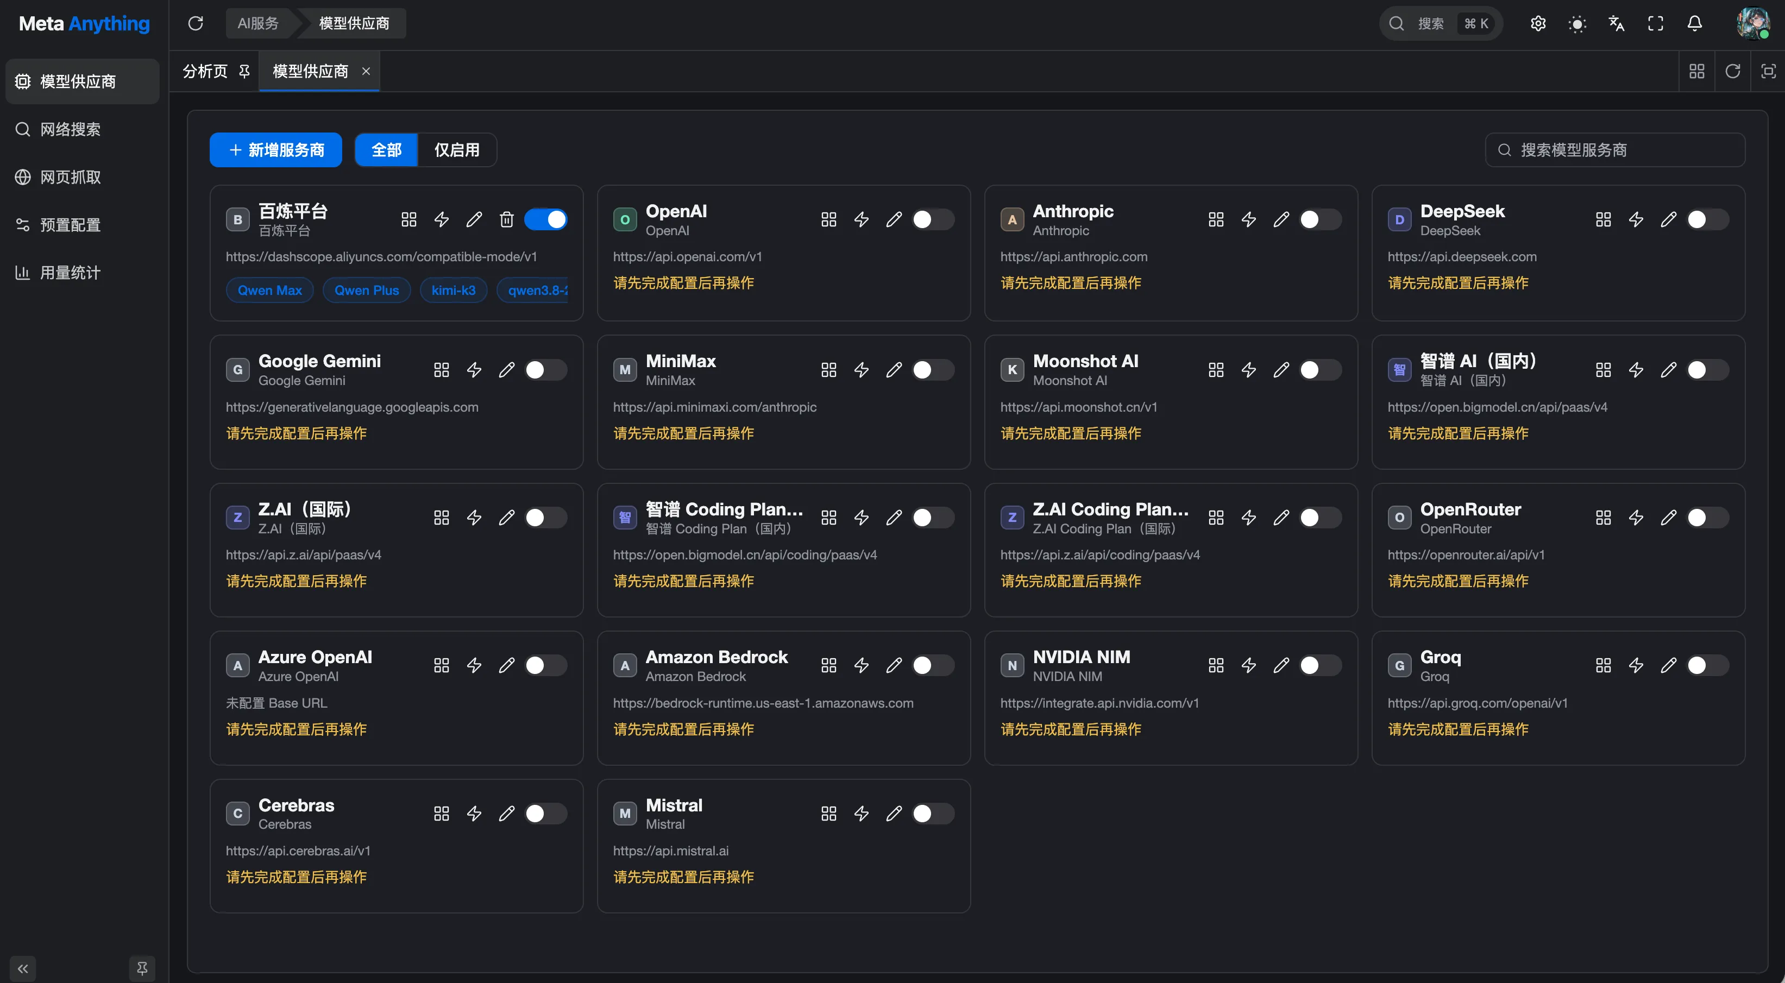Enable the Anthropic provider switch
The height and width of the screenshot is (983, 1785).
1320,219
